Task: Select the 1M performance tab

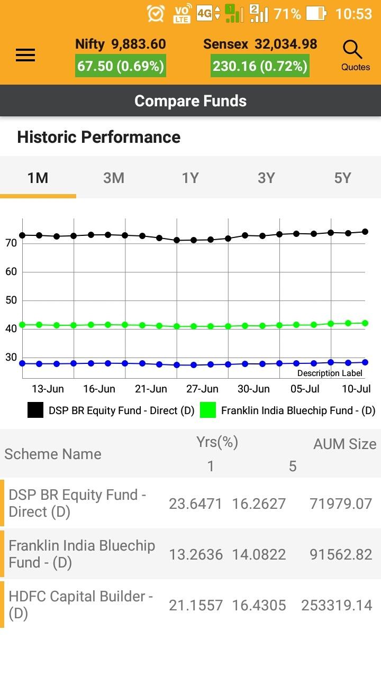Action: [38, 178]
